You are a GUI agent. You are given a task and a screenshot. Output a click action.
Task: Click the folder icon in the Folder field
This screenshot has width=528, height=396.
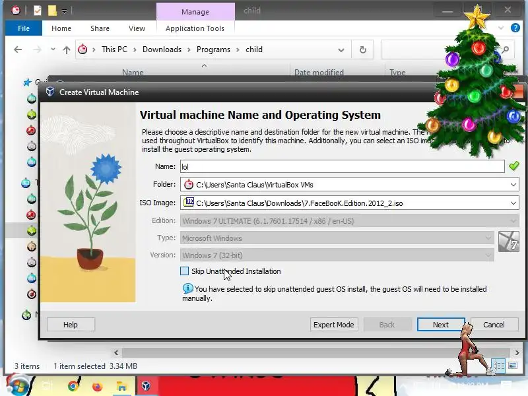coord(189,184)
